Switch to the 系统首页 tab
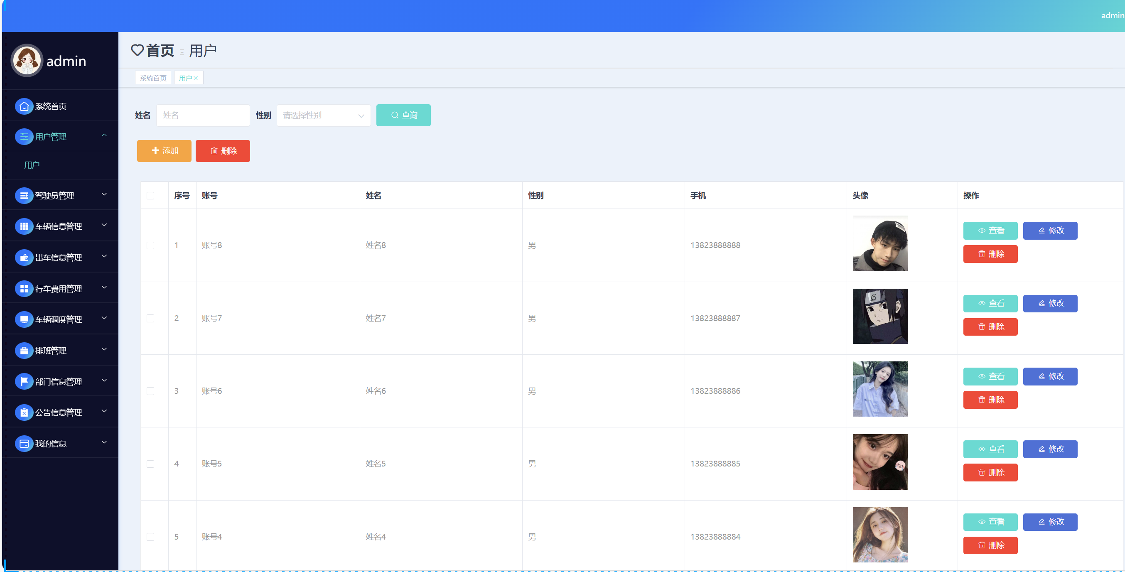1125x572 pixels. click(x=153, y=78)
